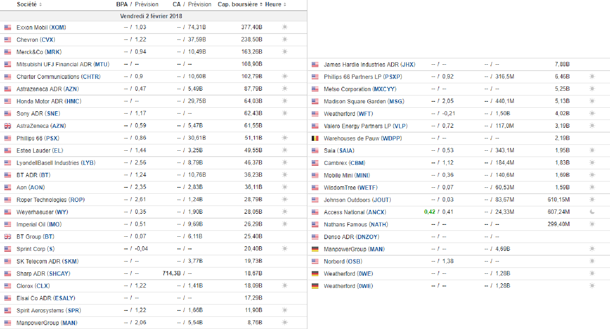Click the US flag in the Aon row
Screen dimensions: 610x329
point(7,187)
